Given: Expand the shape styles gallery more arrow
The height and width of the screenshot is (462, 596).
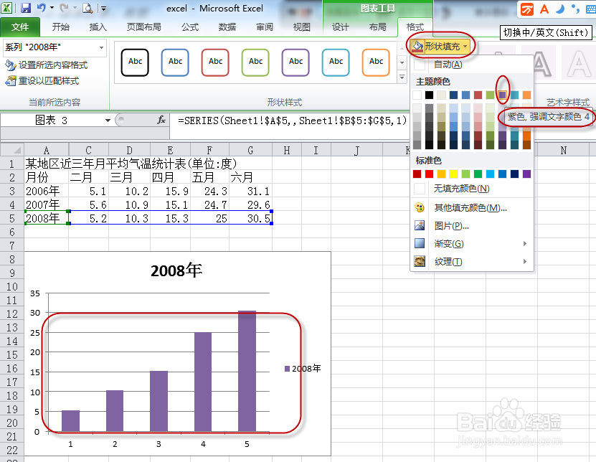Looking at the screenshot, I should pos(402,77).
